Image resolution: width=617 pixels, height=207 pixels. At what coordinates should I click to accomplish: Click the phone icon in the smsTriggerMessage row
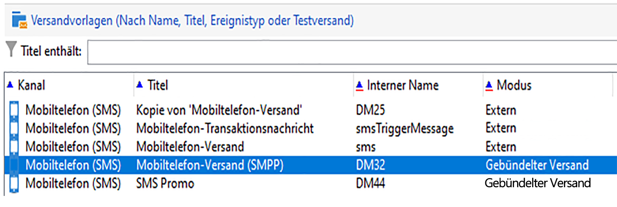click(x=15, y=128)
